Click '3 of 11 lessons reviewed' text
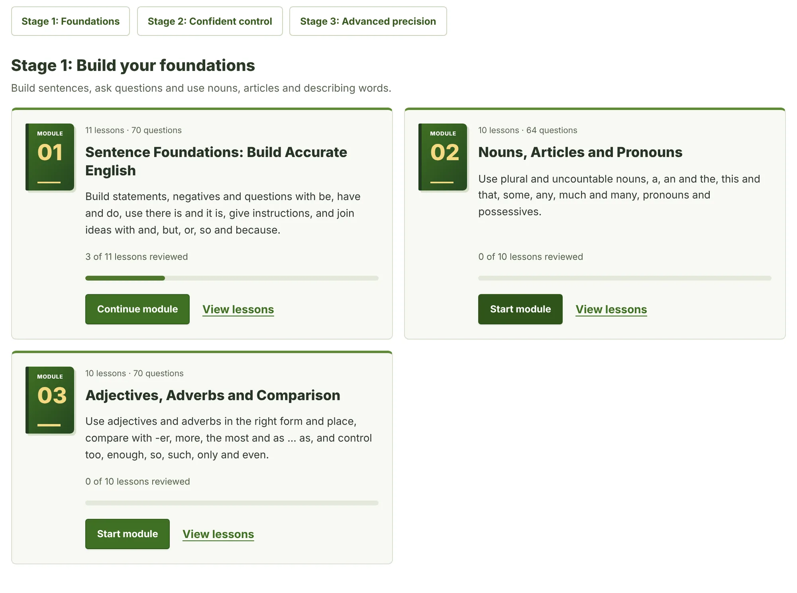The width and height of the screenshot is (797, 593). 137,257
